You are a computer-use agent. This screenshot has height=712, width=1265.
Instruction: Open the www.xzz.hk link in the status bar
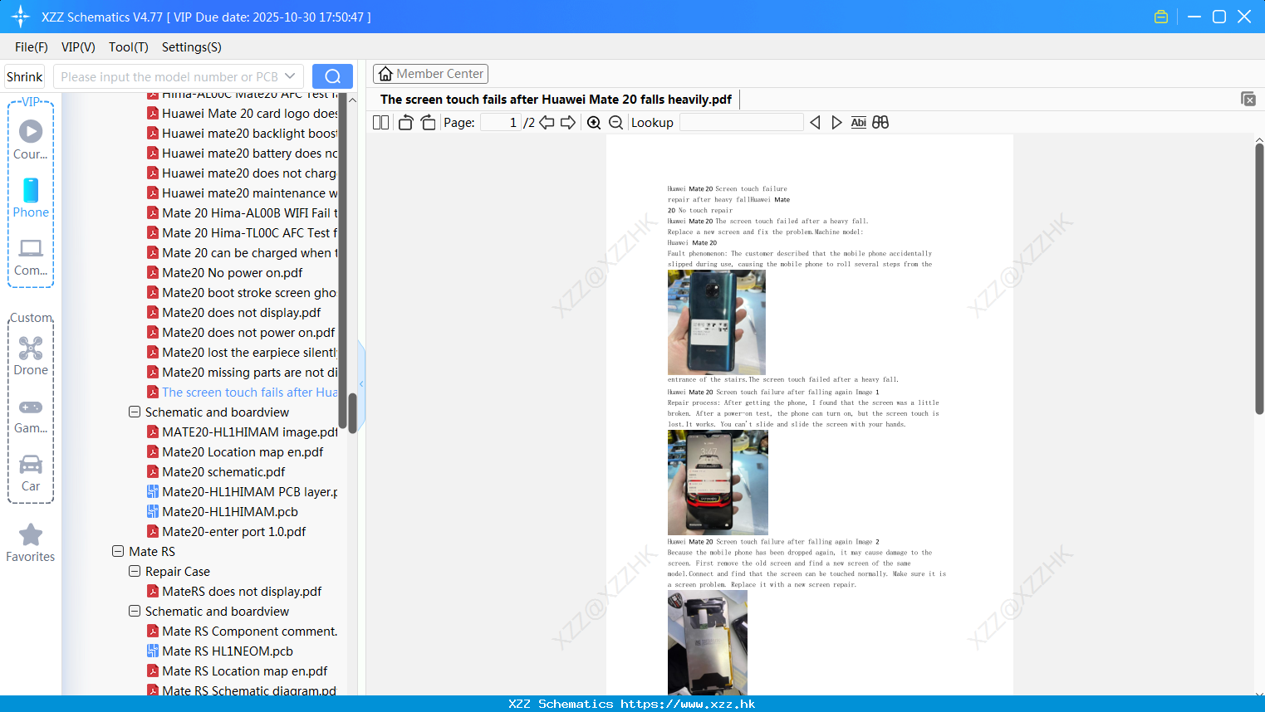(x=688, y=704)
